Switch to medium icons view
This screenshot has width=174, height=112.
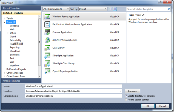[x=115, y=9]
